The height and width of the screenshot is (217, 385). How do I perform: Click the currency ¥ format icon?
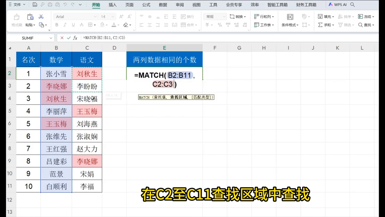[207, 25]
